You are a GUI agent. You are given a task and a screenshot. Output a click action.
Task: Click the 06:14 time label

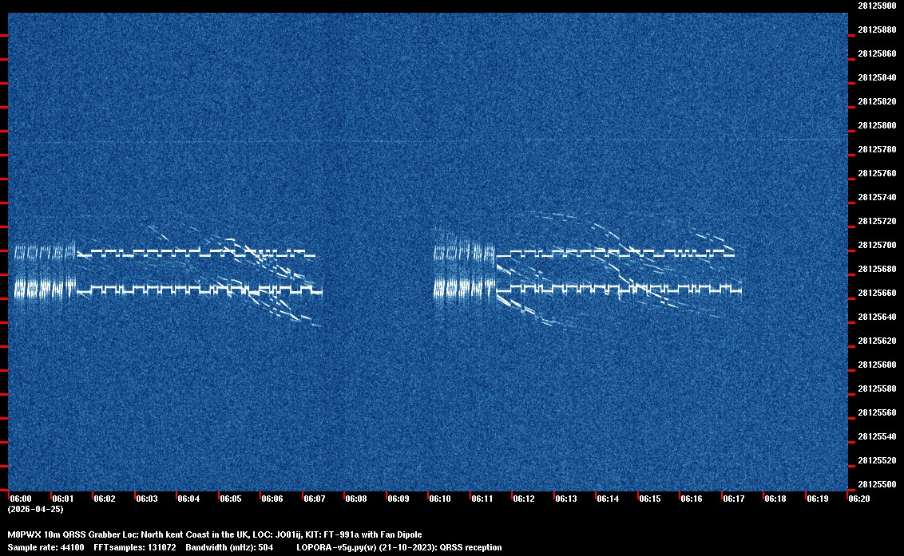(x=608, y=499)
